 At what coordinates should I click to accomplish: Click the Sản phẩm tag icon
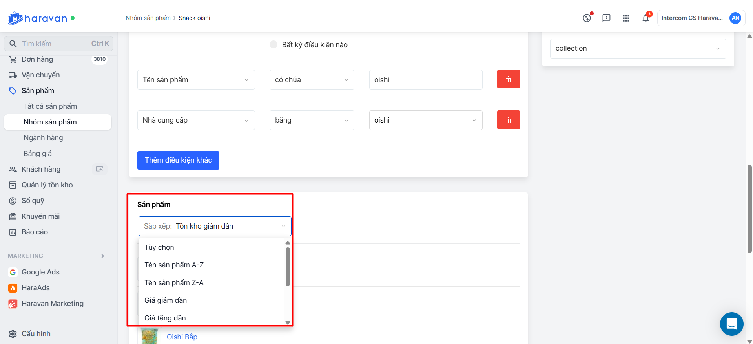13,91
